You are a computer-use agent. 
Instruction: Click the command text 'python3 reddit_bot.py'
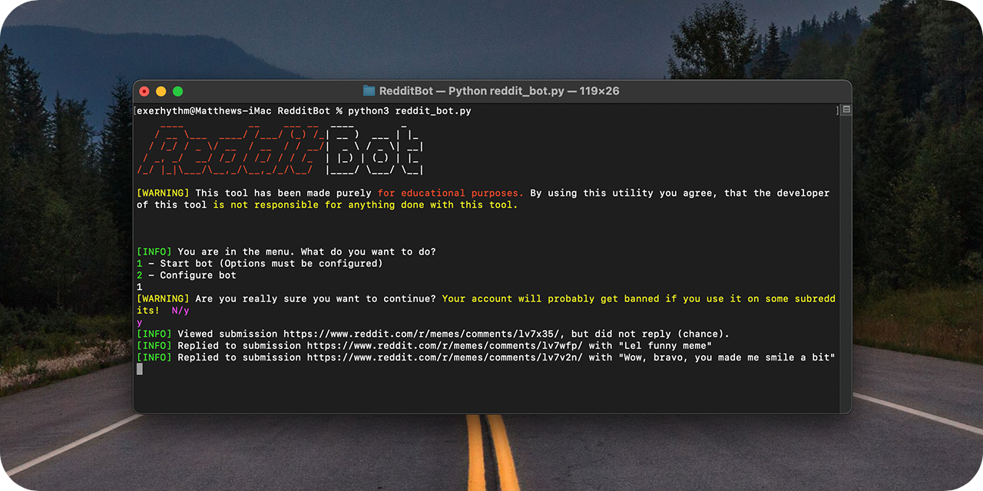409,111
